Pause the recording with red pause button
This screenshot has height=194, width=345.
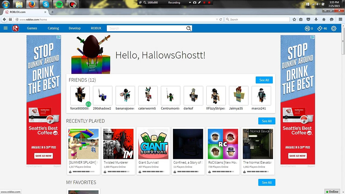[x=204, y=2]
